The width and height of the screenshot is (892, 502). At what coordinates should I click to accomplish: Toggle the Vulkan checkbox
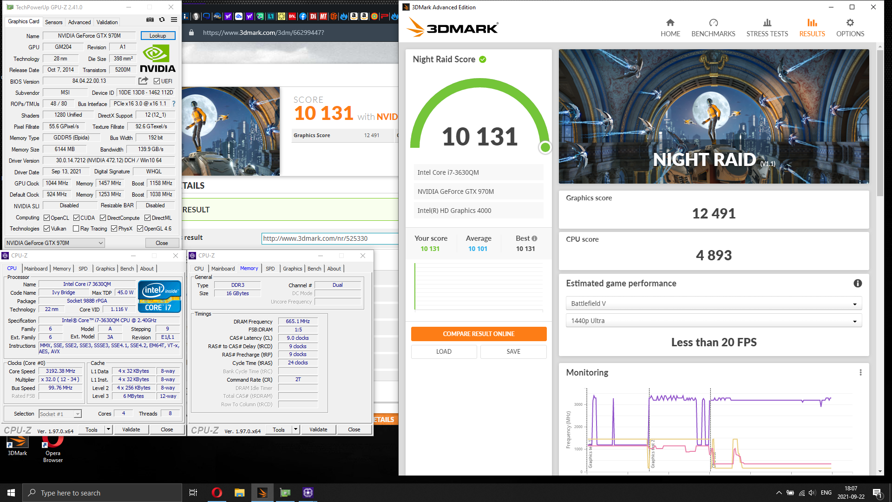[46, 229]
